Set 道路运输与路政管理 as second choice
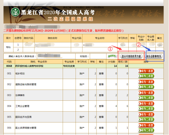169x135 pixels. (146, 87)
